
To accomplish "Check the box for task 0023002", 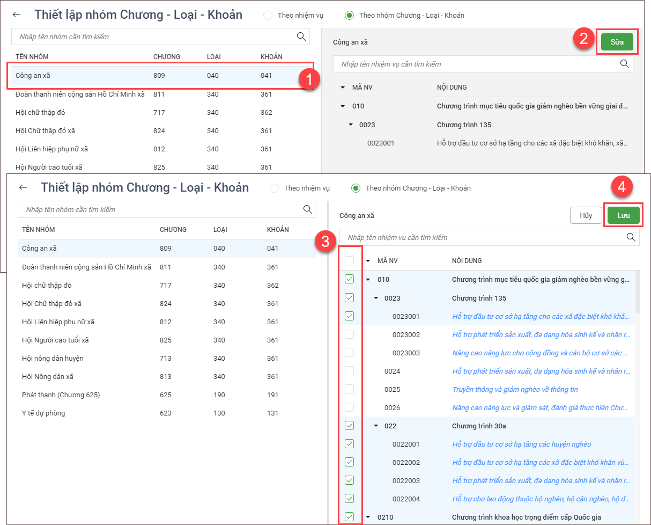I will tap(350, 334).
